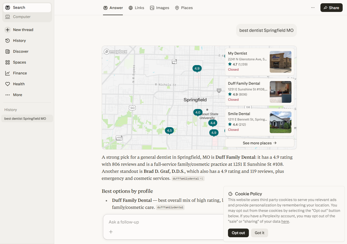Accept cookies with Got it
The height and width of the screenshot is (244, 347).
[x=259, y=233]
